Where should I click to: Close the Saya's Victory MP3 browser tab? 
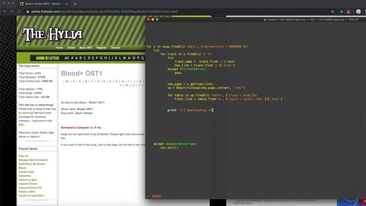66,4
